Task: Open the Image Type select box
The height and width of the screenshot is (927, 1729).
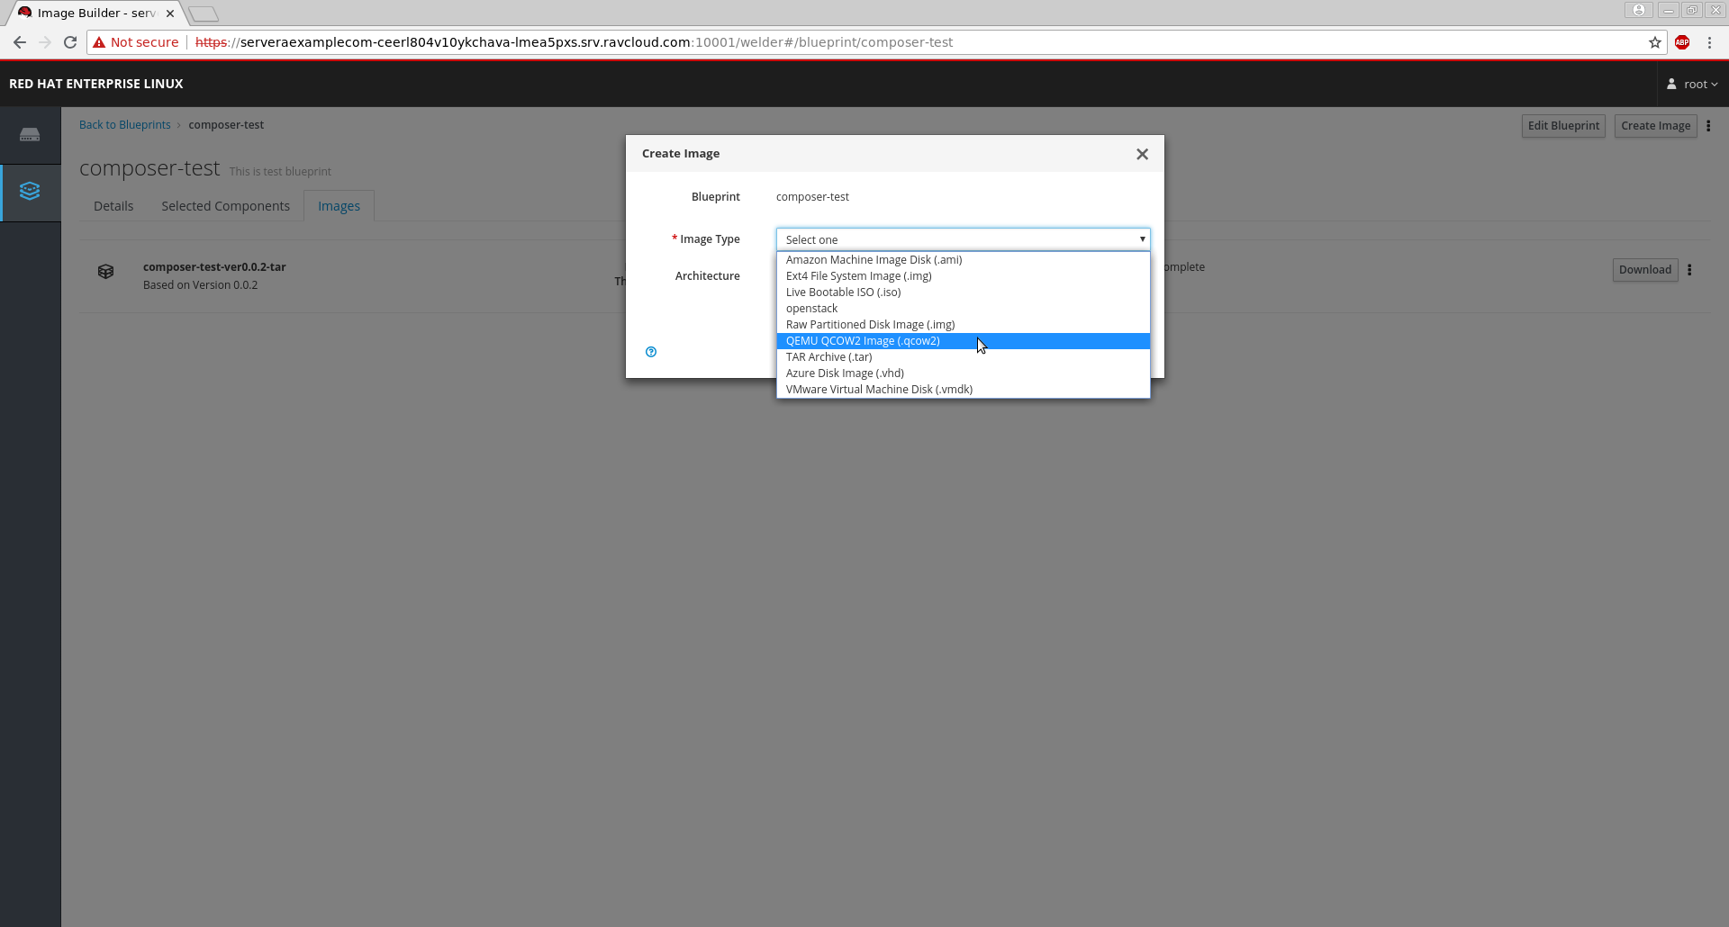Action: pyautogui.click(x=963, y=239)
